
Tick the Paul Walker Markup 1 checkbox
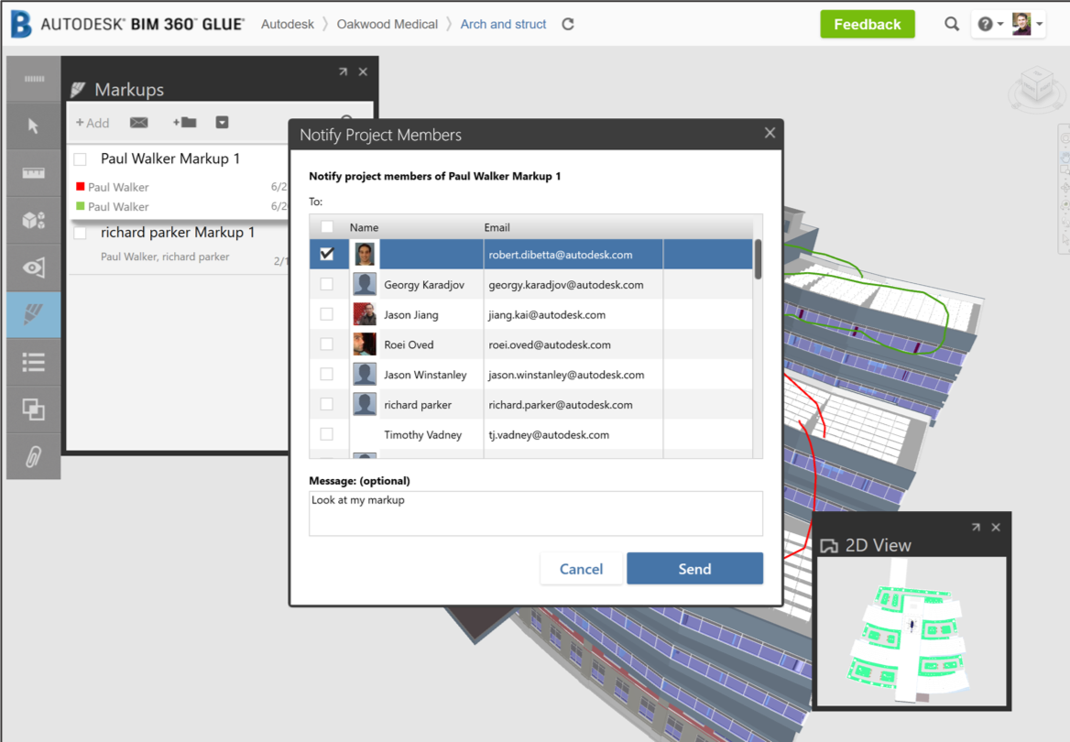pos(81,159)
